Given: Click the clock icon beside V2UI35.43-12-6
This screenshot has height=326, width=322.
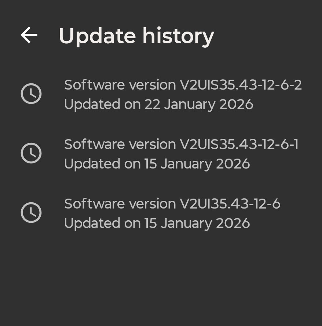Looking at the screenshot, I should point(31,213).
